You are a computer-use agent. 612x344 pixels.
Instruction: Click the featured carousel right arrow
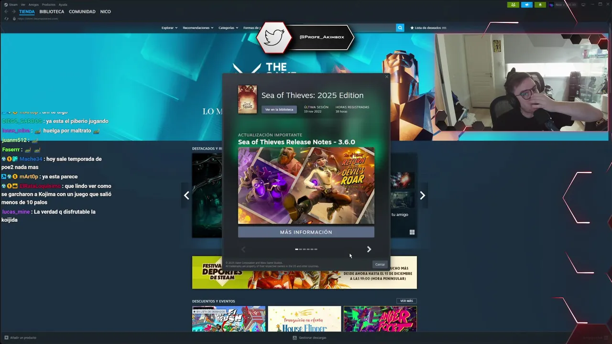pyautogui.click(x=422, y=195)
